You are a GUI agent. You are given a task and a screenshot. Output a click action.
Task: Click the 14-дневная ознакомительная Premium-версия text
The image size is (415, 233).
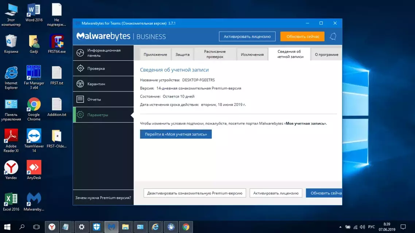coord(199,88)
